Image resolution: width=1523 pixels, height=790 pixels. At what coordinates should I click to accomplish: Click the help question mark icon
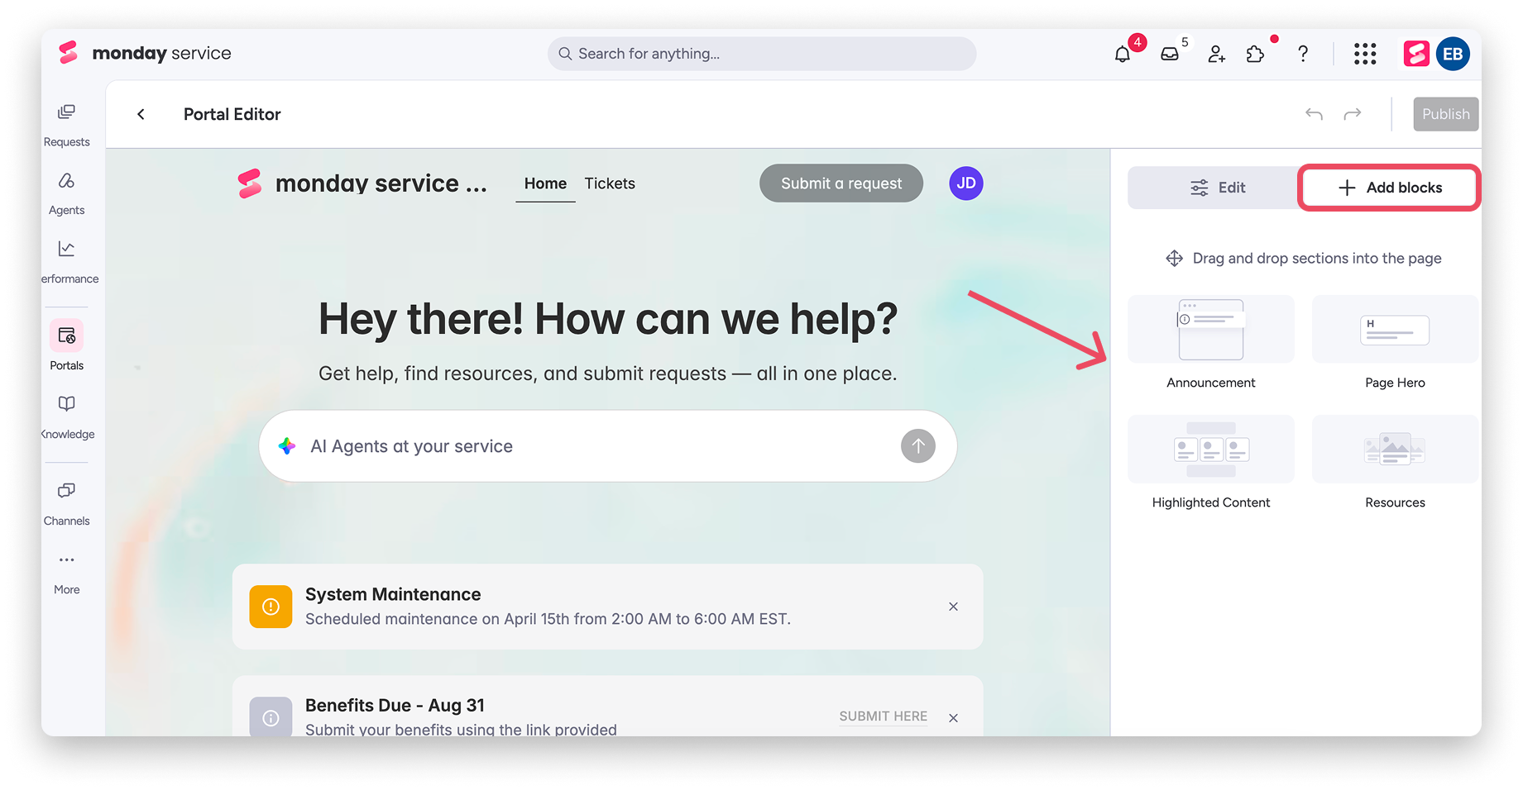click(x=1303, y=55)
